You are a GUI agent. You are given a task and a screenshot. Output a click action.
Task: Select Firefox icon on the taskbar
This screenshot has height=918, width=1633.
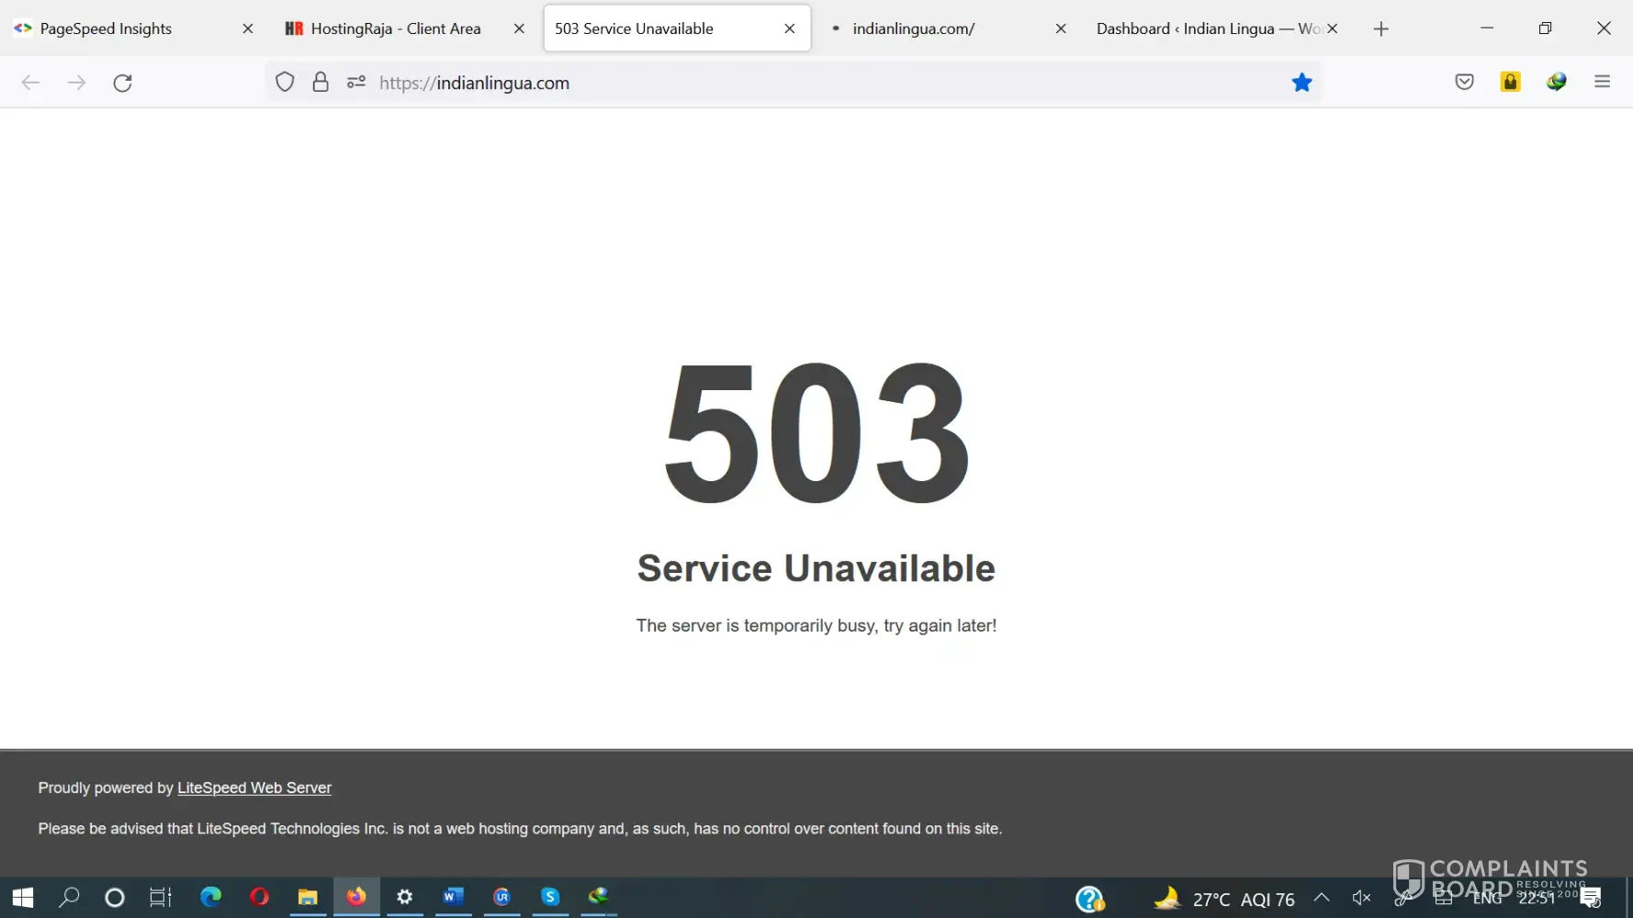pos(356,897)
